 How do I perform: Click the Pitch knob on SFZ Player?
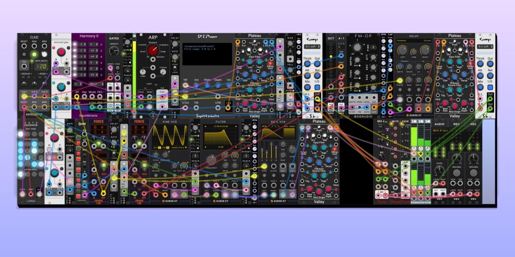point(207,85)
